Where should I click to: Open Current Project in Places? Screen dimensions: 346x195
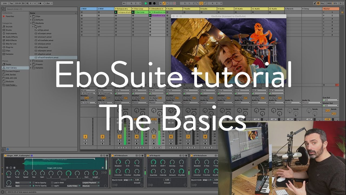[12, 71]
